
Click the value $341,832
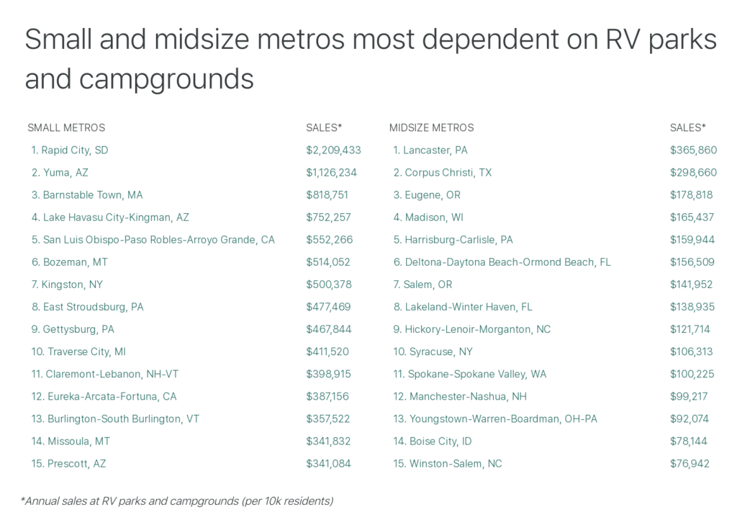(328, 442)
